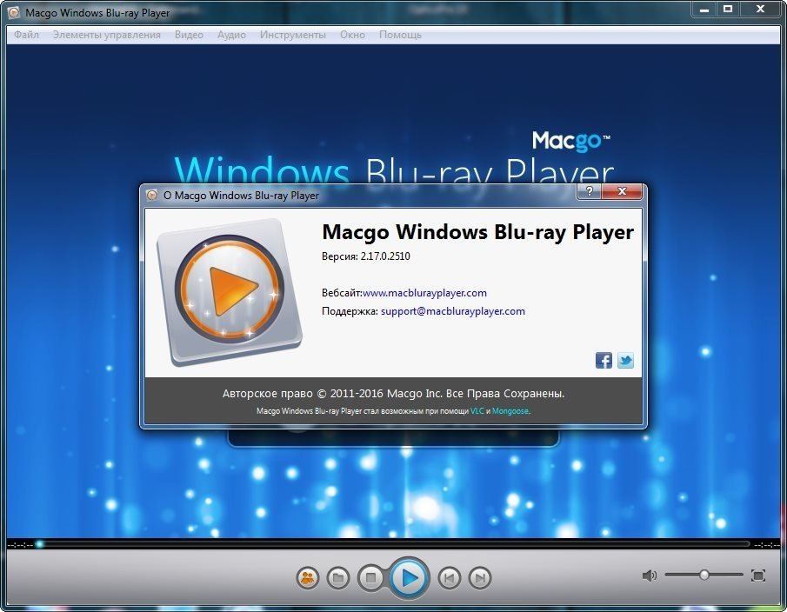787x612 pixels.
Task: Open the Mongoose credit link
Action: pos(510,411)
